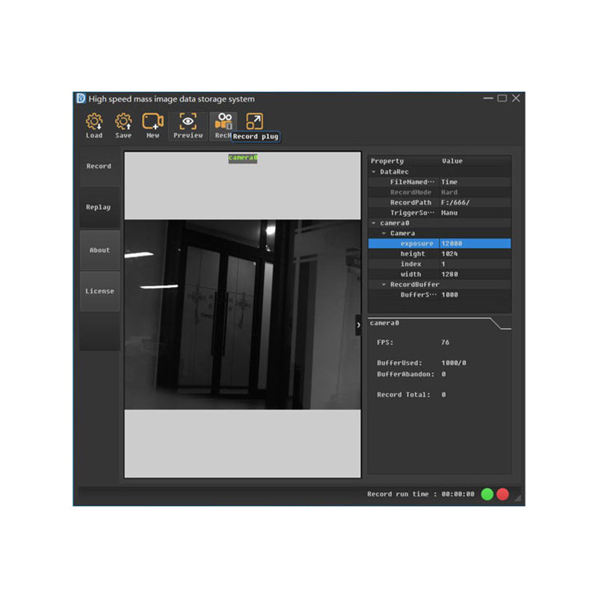
Task: Click the Record sidebar button
Action: point(99,166)
